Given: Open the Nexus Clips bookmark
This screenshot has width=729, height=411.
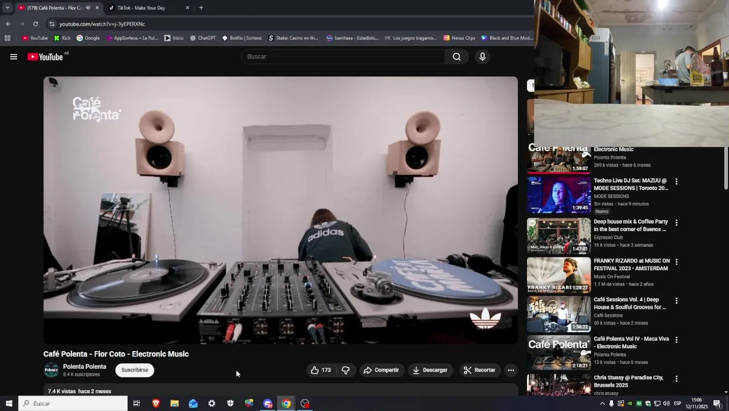Looking at the screenshot, I should click(459, 38).
